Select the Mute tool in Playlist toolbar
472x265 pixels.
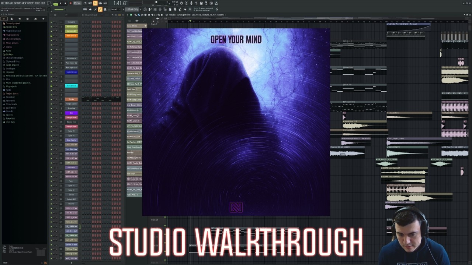(x=146, y=15)
